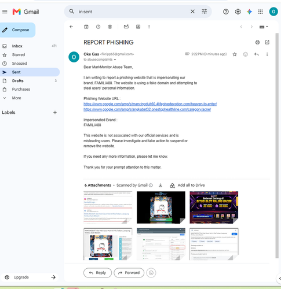Open the email in a new window
281x289 pixels.
point(267,42)
